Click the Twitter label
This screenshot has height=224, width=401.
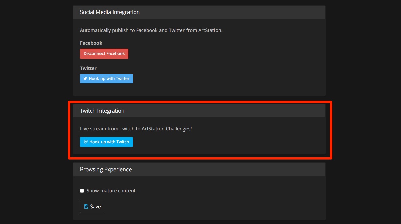(x=88, y=68)
